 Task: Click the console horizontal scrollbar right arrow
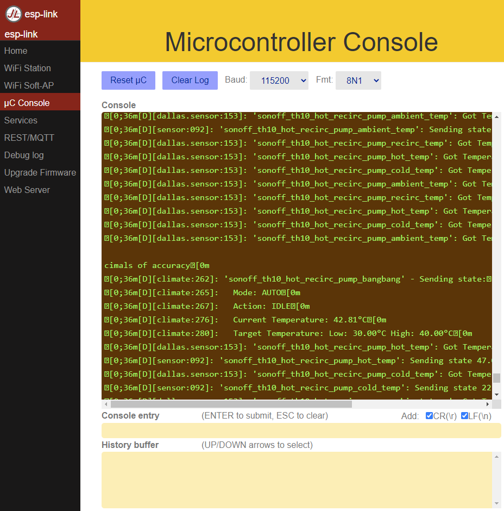coord(488,404)
